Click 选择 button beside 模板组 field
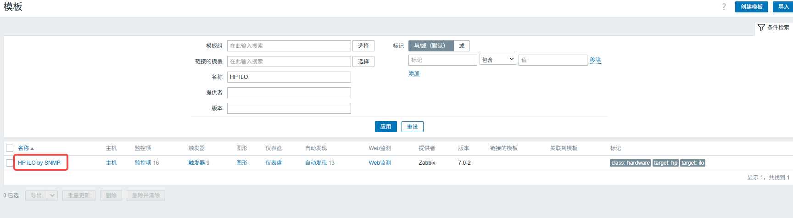The width and height of the screenshot is (793, 218). point(363,46)
